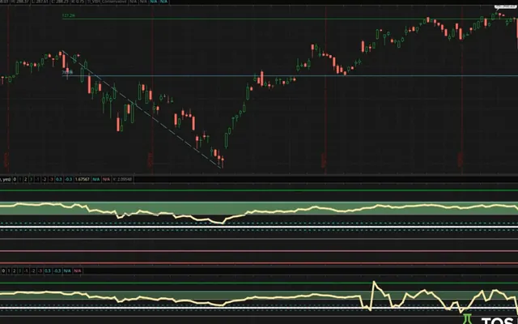Click the cyan N/A label in bottom indicator header

pos(67,271)
